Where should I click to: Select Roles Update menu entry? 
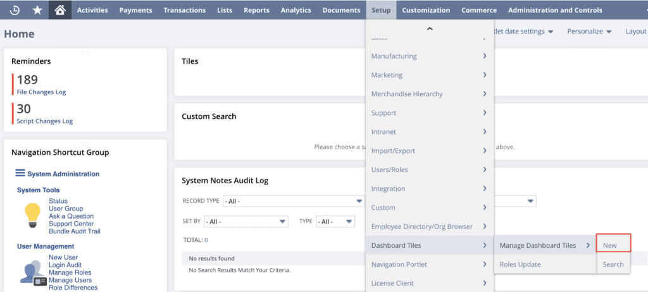[x=520, y=264]
